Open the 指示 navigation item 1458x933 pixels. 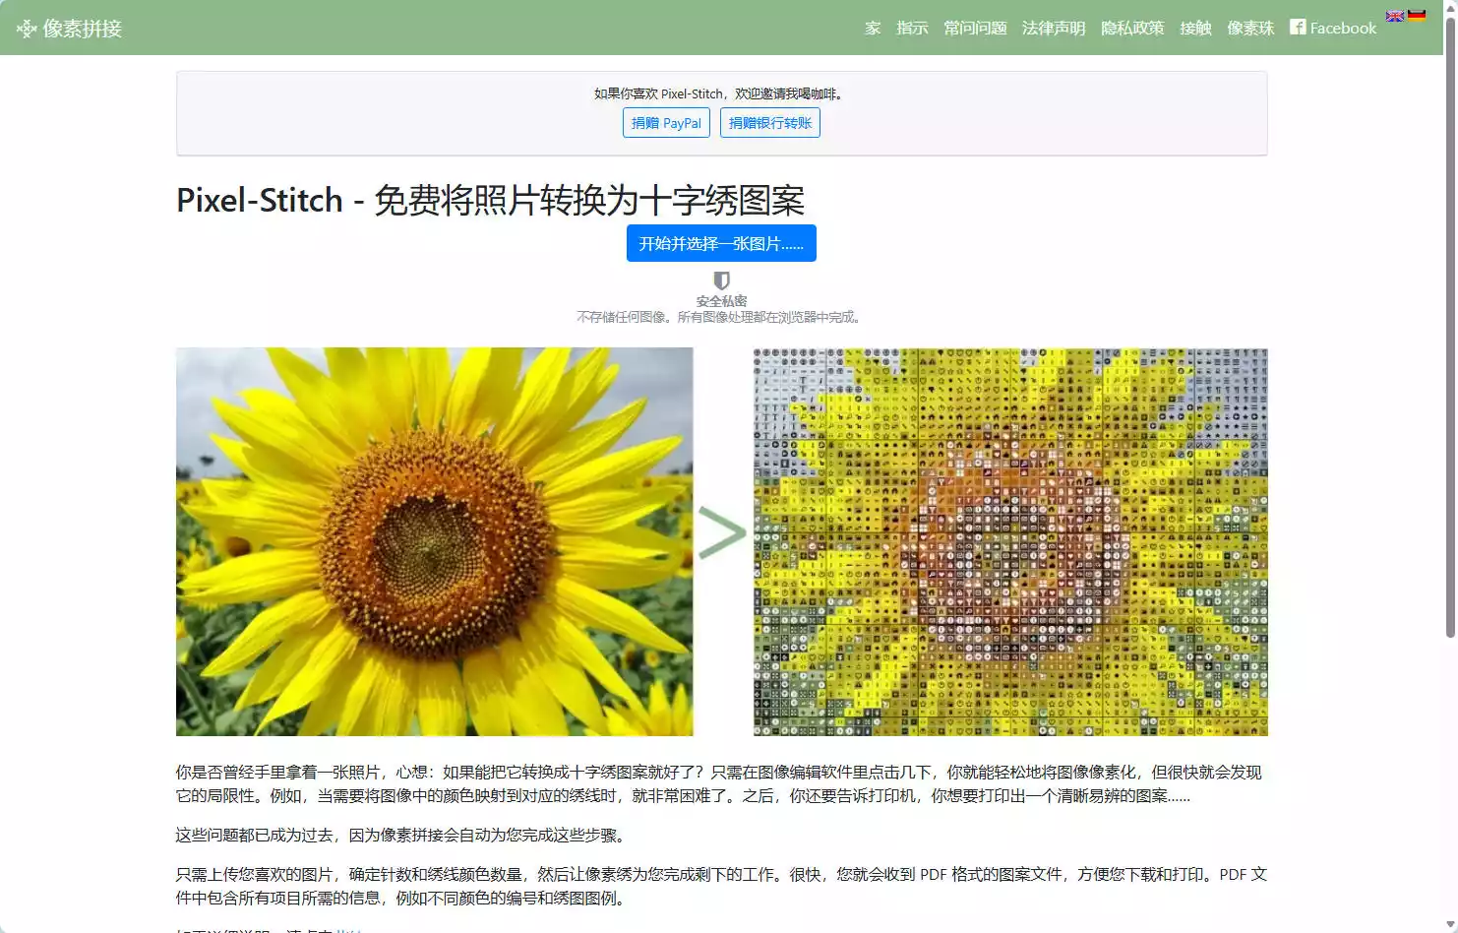point(912,28)
